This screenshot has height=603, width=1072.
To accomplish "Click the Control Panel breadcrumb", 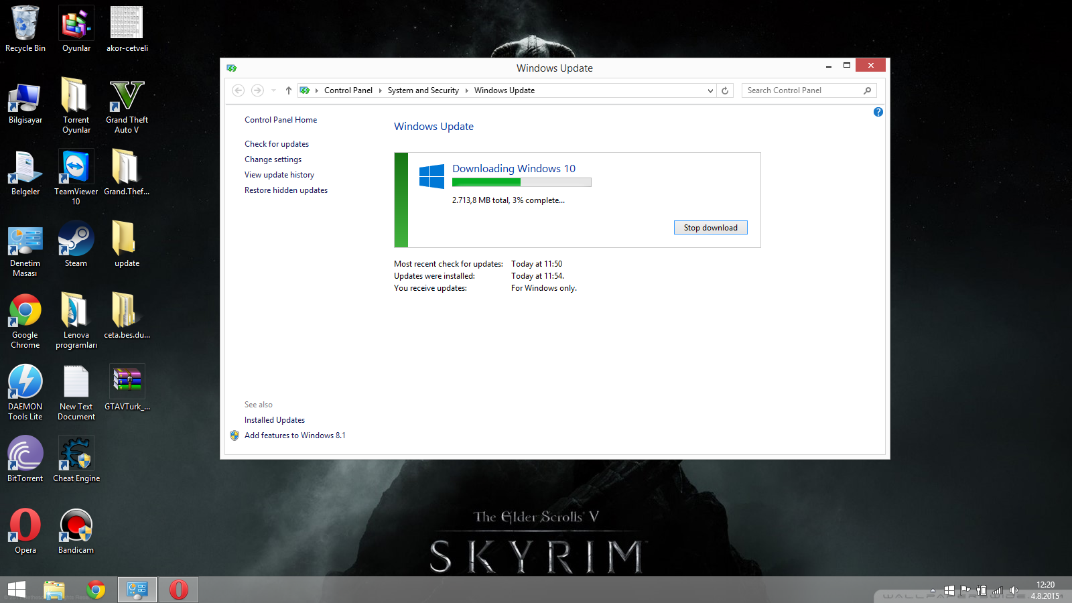I will point(348,90).
